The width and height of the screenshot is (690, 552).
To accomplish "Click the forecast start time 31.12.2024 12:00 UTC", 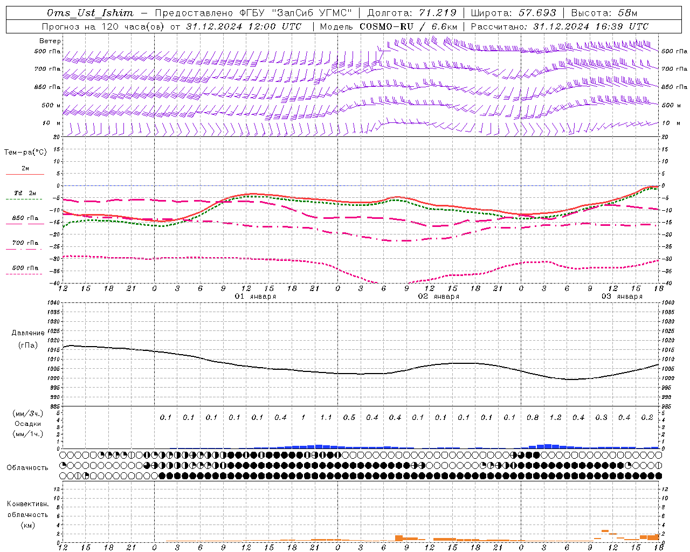I will [x=244, y=26].
